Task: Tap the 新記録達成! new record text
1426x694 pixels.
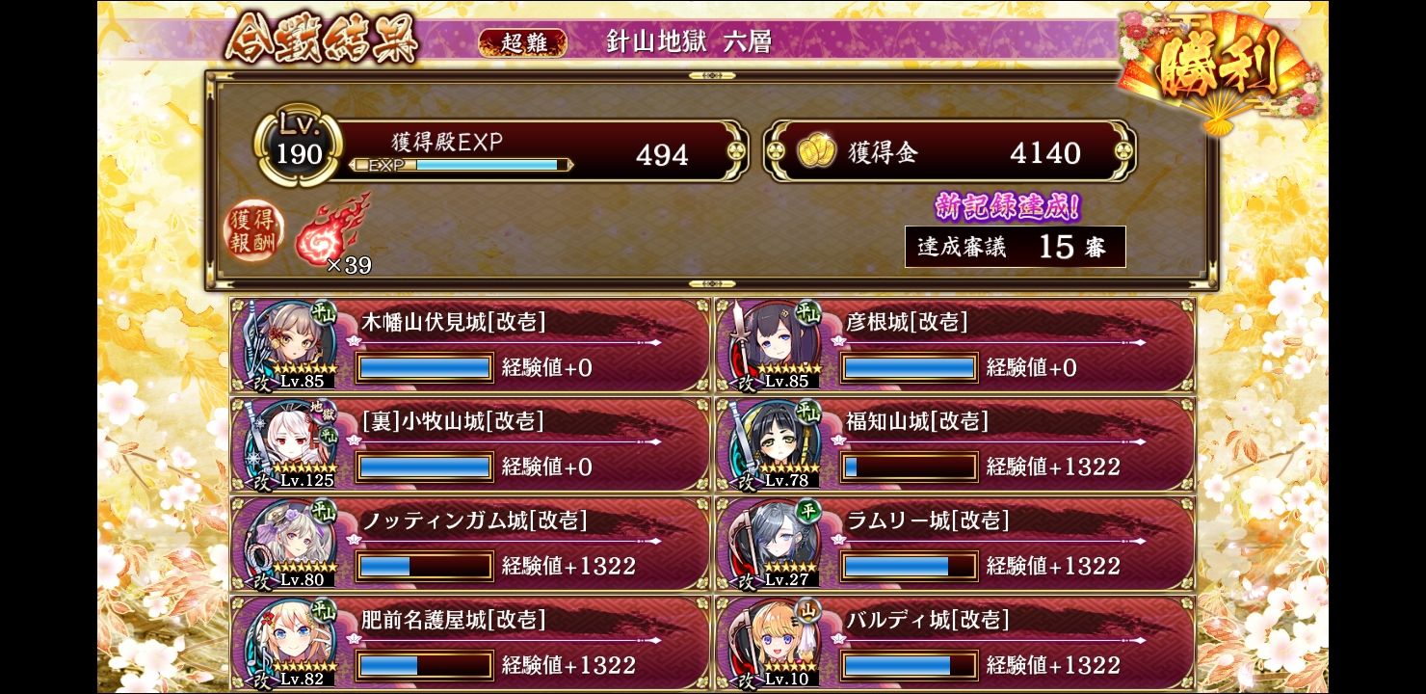Action: pos(1008,205)
